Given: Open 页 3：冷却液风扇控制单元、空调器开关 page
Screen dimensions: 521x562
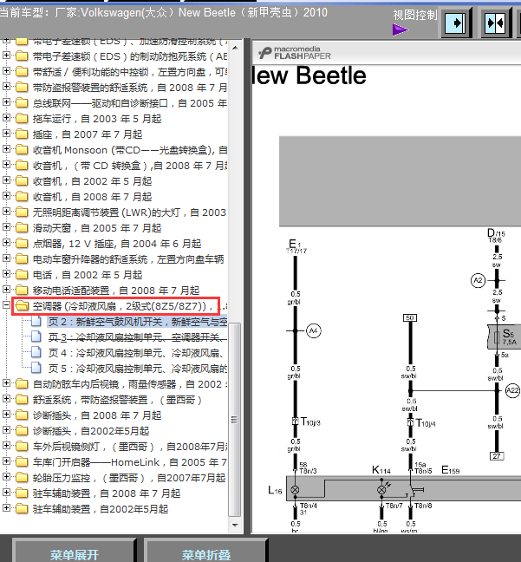Looking at the screenshot, I should point(137,337).
